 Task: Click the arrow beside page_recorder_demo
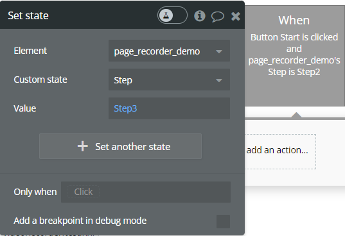(219, 51)
